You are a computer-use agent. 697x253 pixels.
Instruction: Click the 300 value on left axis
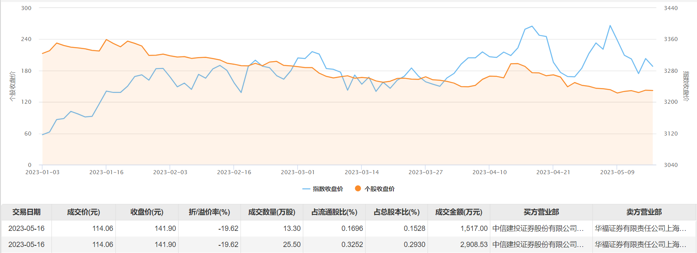pyautogui.click(x=26, y=8)
